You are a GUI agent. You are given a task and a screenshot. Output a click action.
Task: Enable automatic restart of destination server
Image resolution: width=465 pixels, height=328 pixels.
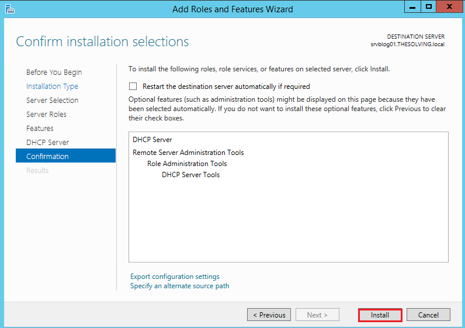(133, 87)
